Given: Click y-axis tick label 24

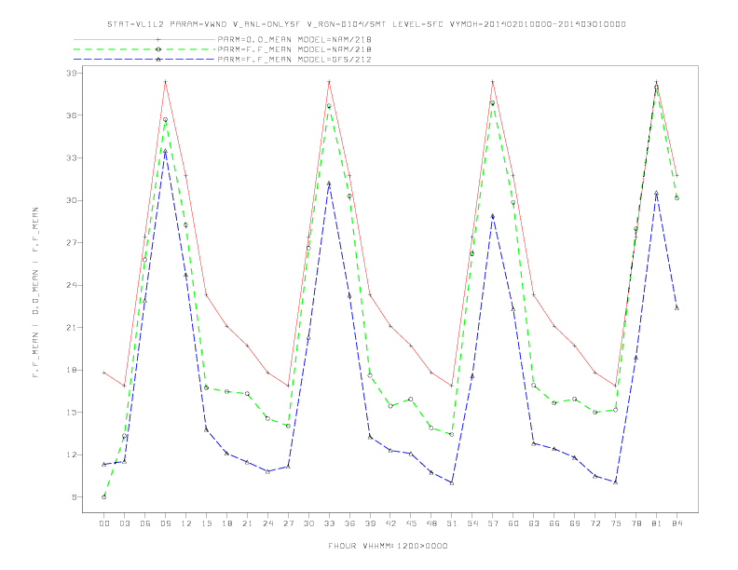Looking at the screenshot, I should coord(71,285).
